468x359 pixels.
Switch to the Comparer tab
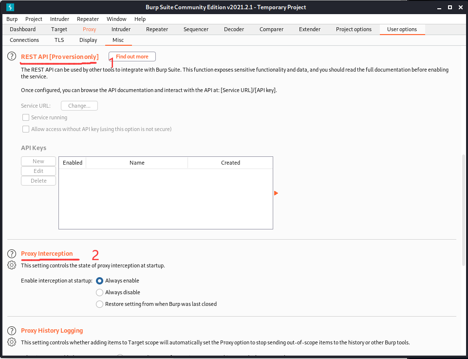272,29
